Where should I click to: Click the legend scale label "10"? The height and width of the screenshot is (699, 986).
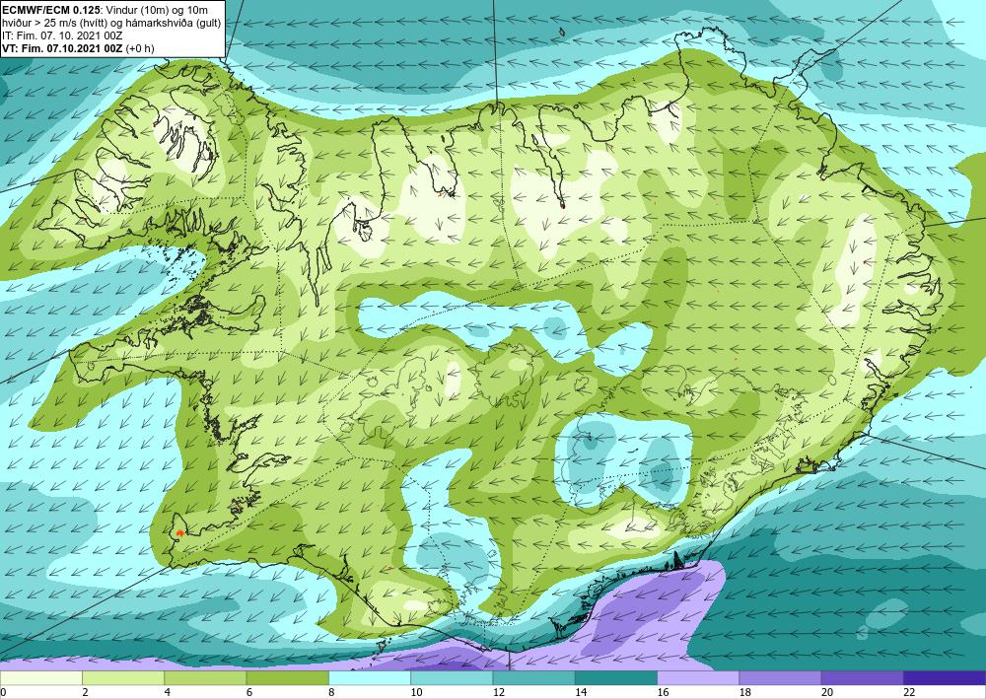tap(416, 693)
